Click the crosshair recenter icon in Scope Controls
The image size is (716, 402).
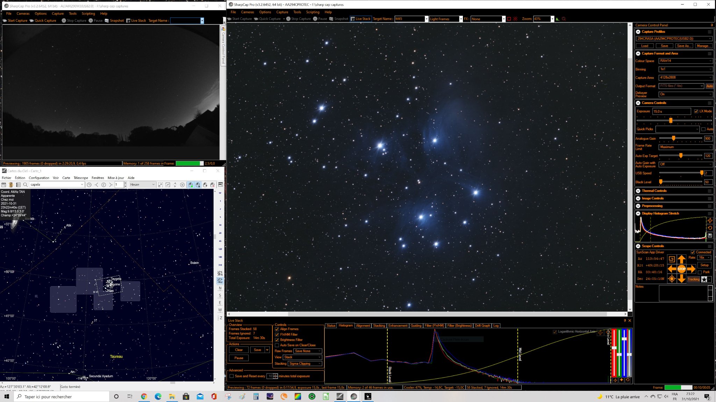click(x=672, y=279)
